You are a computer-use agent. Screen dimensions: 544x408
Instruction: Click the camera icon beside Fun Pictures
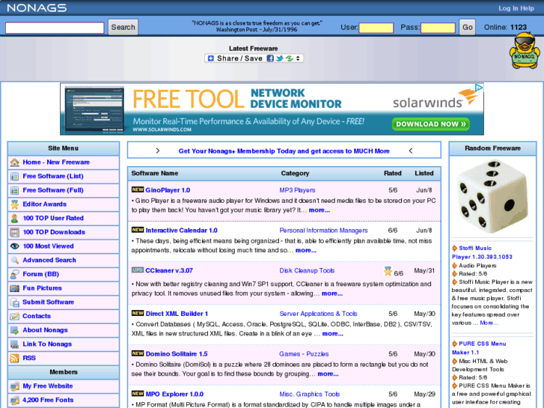pos(14,288)
